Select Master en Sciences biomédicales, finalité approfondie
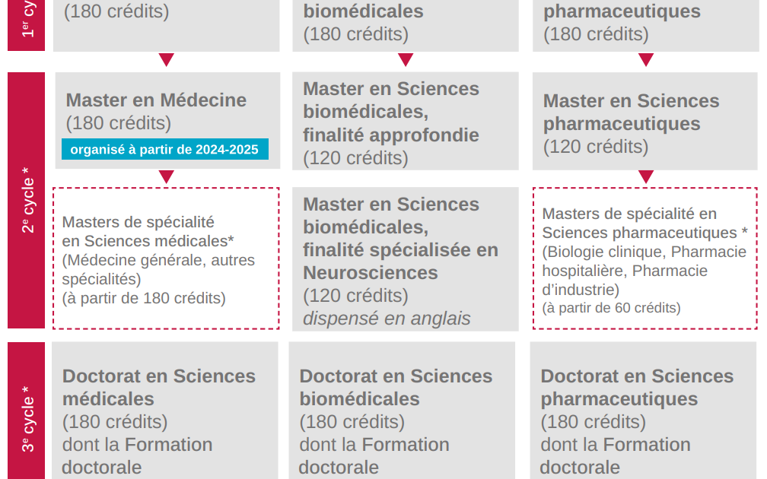This screenshot has height=479, width=767. coord(405,121)
